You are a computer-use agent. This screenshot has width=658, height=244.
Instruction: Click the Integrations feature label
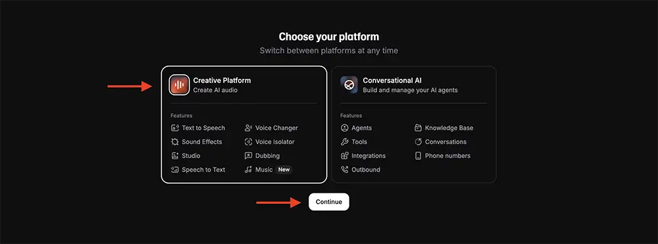coord(368,155)
